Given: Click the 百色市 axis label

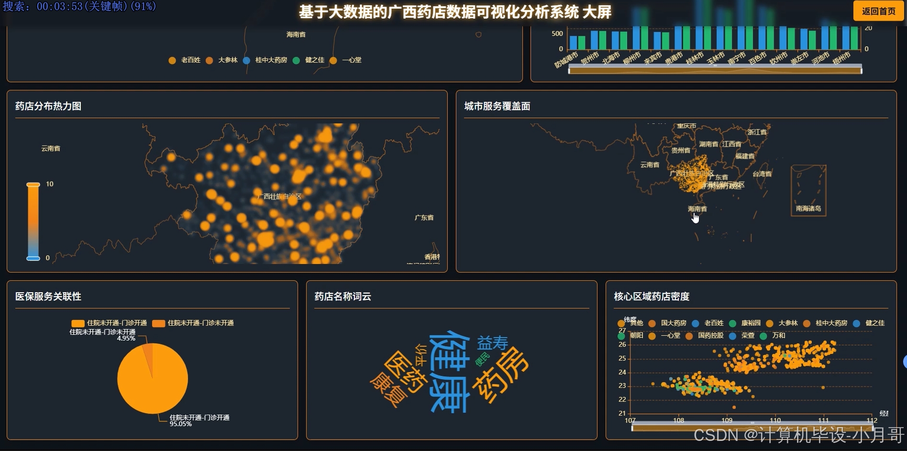Looking at the screenshot, I should pyautogui.click(x=758, y=58).
